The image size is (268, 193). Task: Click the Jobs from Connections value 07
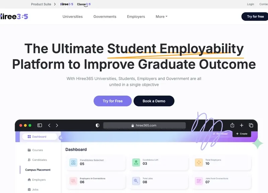point(207,182)
